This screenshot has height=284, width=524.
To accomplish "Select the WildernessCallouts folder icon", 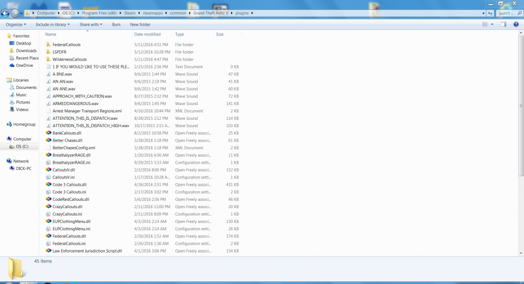I will [48, 59].
